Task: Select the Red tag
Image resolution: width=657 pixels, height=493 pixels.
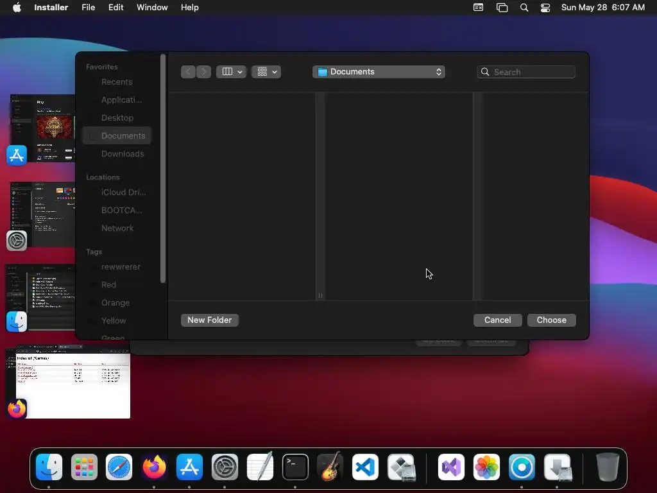Action: (x=117, y=285)
